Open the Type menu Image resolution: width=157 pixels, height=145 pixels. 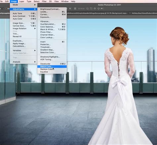tap(29, 1)
